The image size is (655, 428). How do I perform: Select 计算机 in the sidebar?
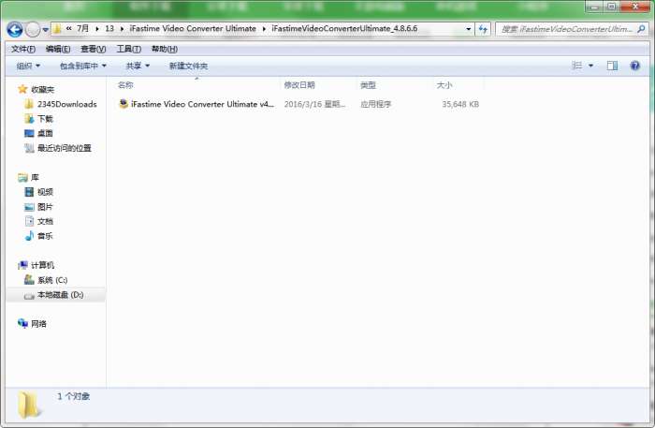(x=36, y=265)
